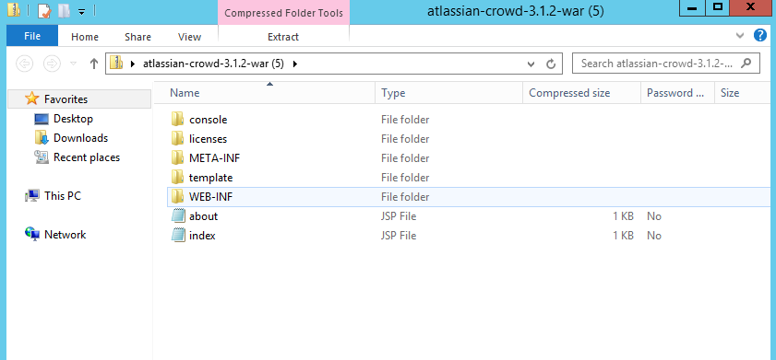776x360 pixels.
Task: Open the address bar previous locations dropdown
Action: 531,64
